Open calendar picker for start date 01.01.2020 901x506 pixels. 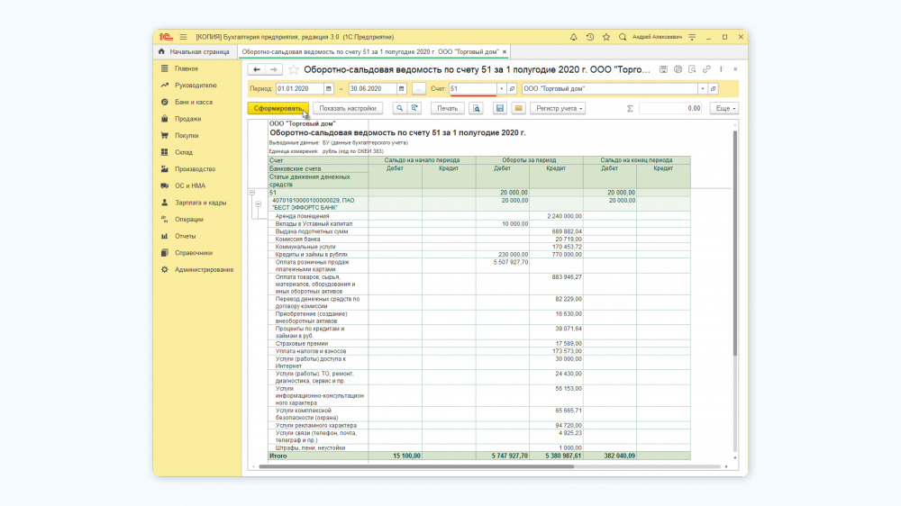pyautogui.click(x=328, y=89)
